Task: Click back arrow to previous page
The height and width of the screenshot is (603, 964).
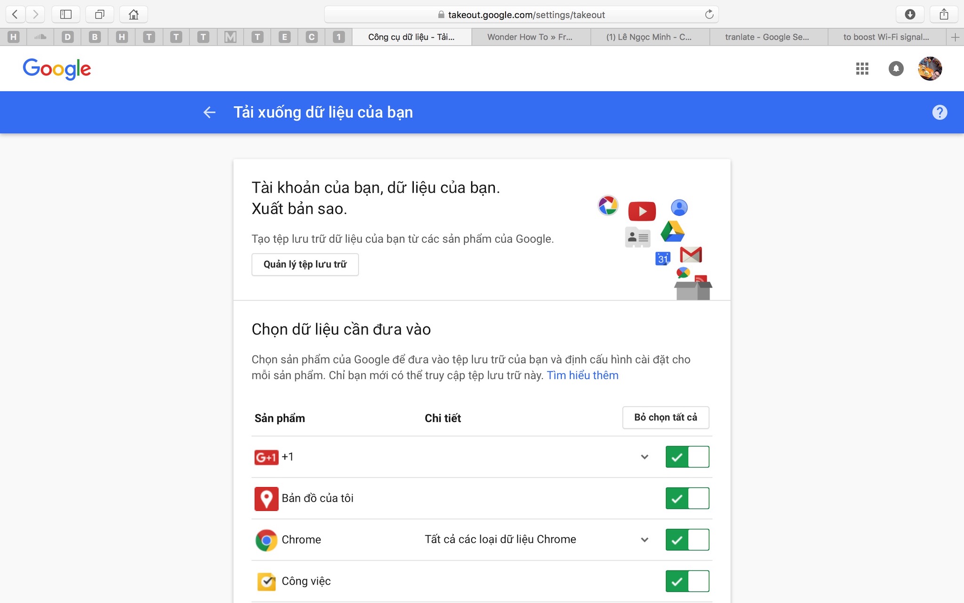Action: 209,112
